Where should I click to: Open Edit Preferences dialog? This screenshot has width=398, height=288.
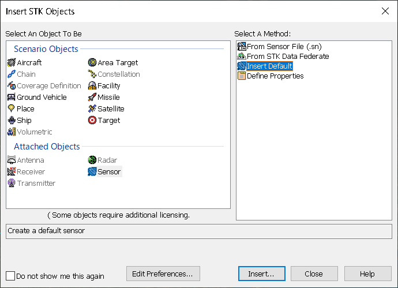tap(163, 274)
